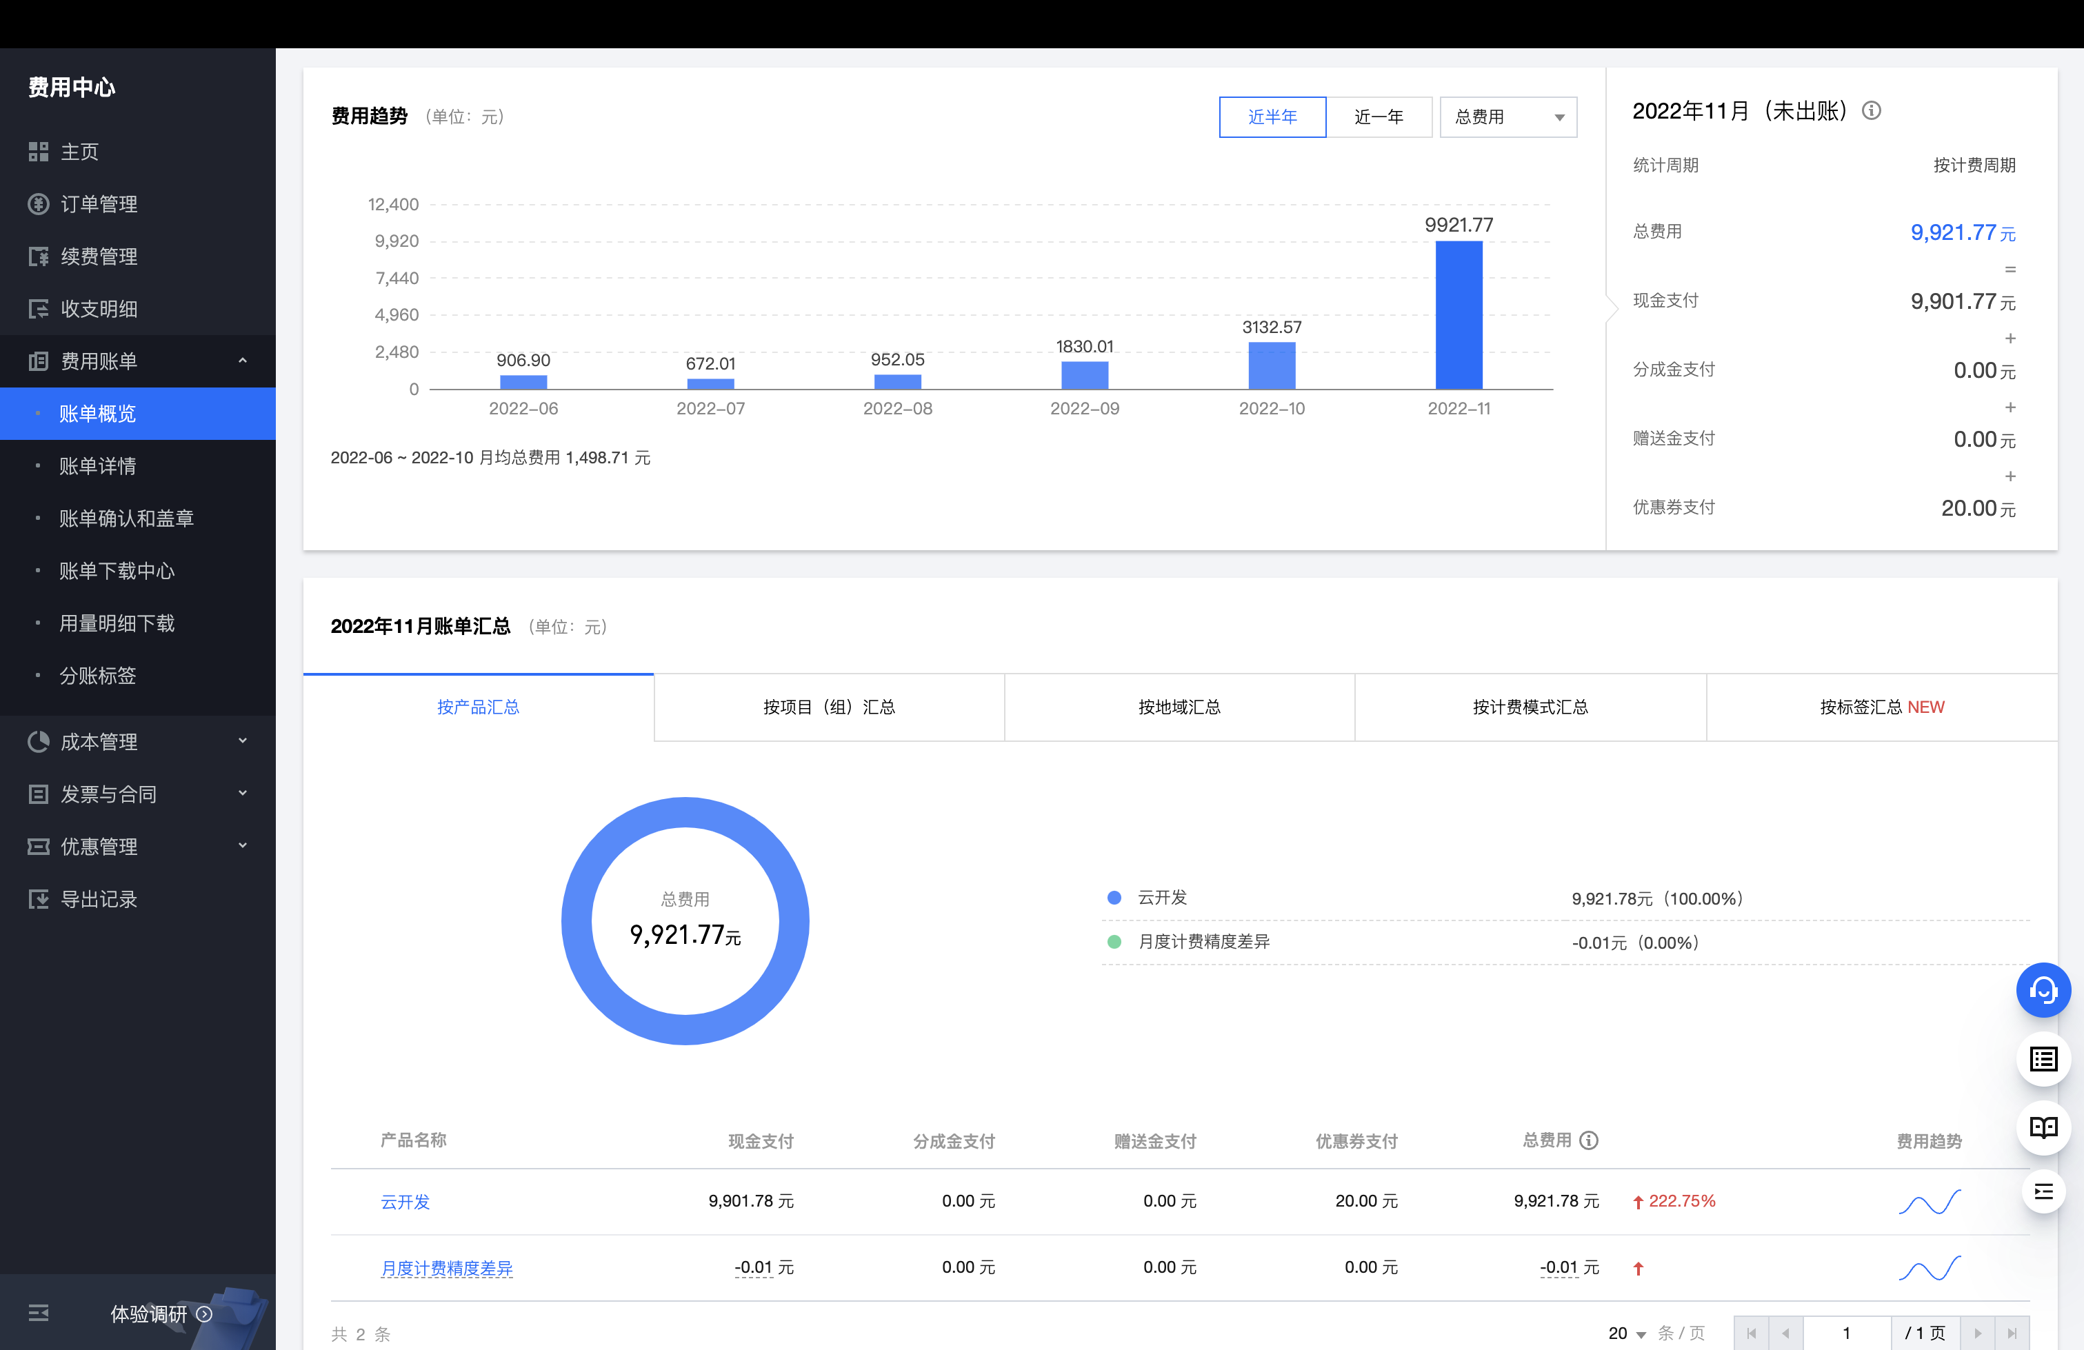Open the documentation book floating icon
The height and width of the screenshot is (1350, 2084).
2043,1127
